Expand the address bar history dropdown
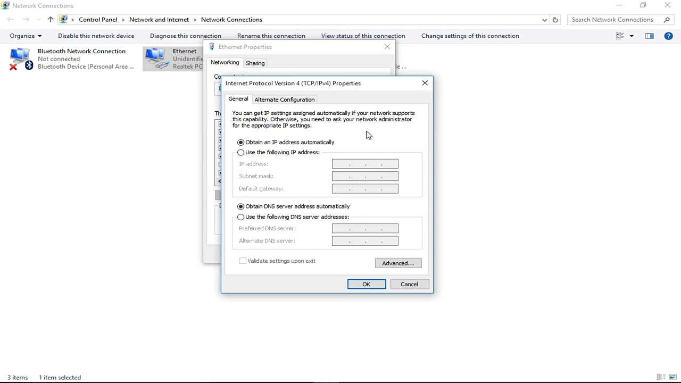The image size is (681, 383). (x=544, y=20)
